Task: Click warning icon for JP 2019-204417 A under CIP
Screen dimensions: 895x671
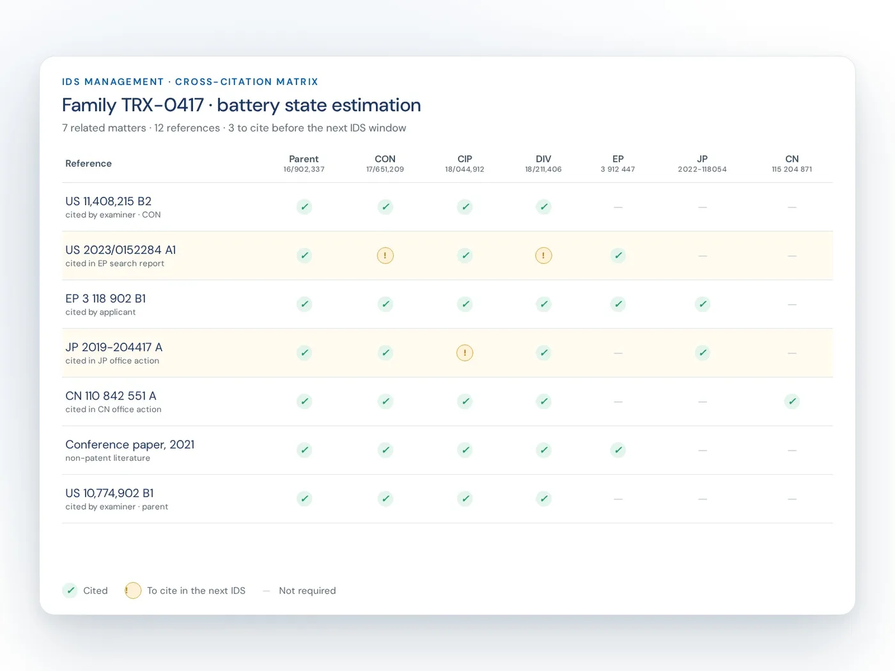Action: [x=465, y=353]
